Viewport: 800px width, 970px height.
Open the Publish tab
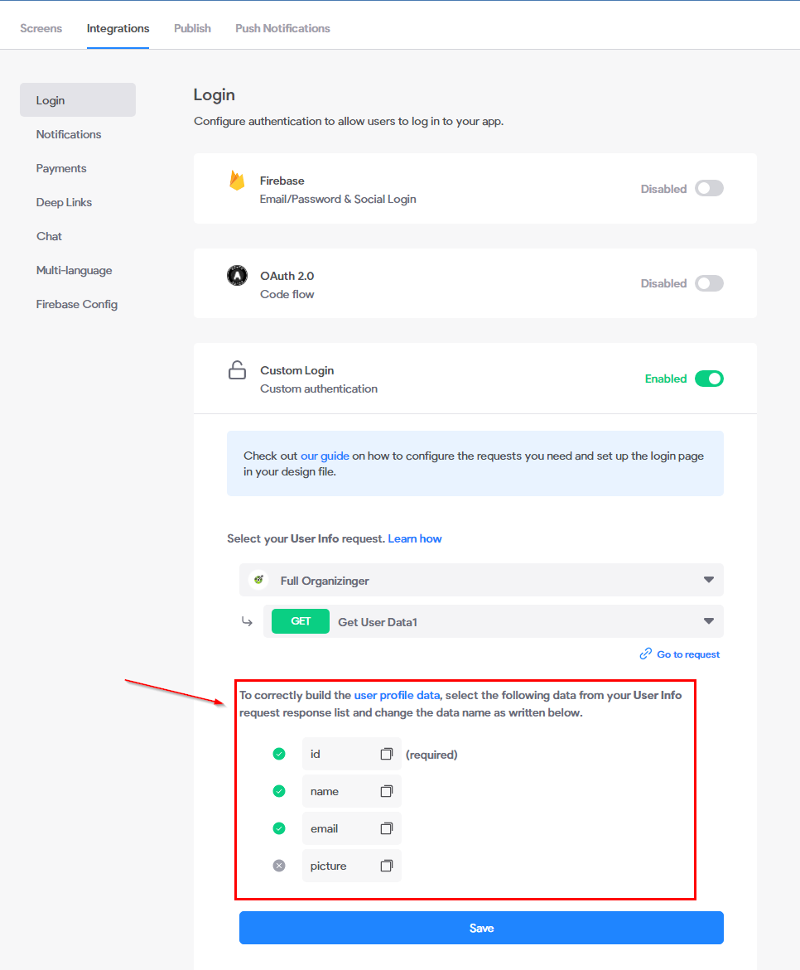pyautogui.click(x=192, y=28)
